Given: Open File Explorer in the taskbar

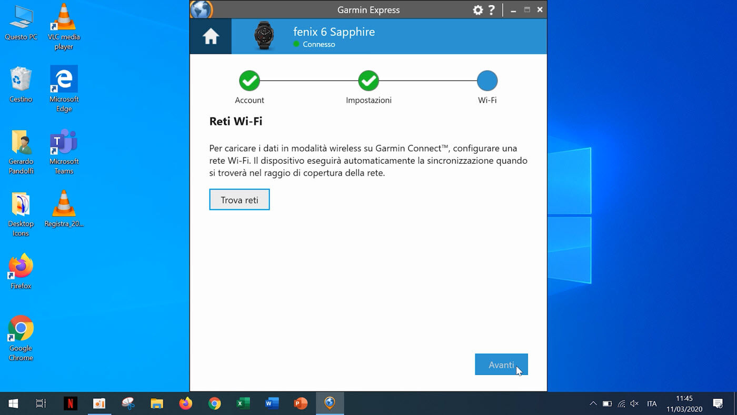Looking at the screenshot, I should click(157, 403).
